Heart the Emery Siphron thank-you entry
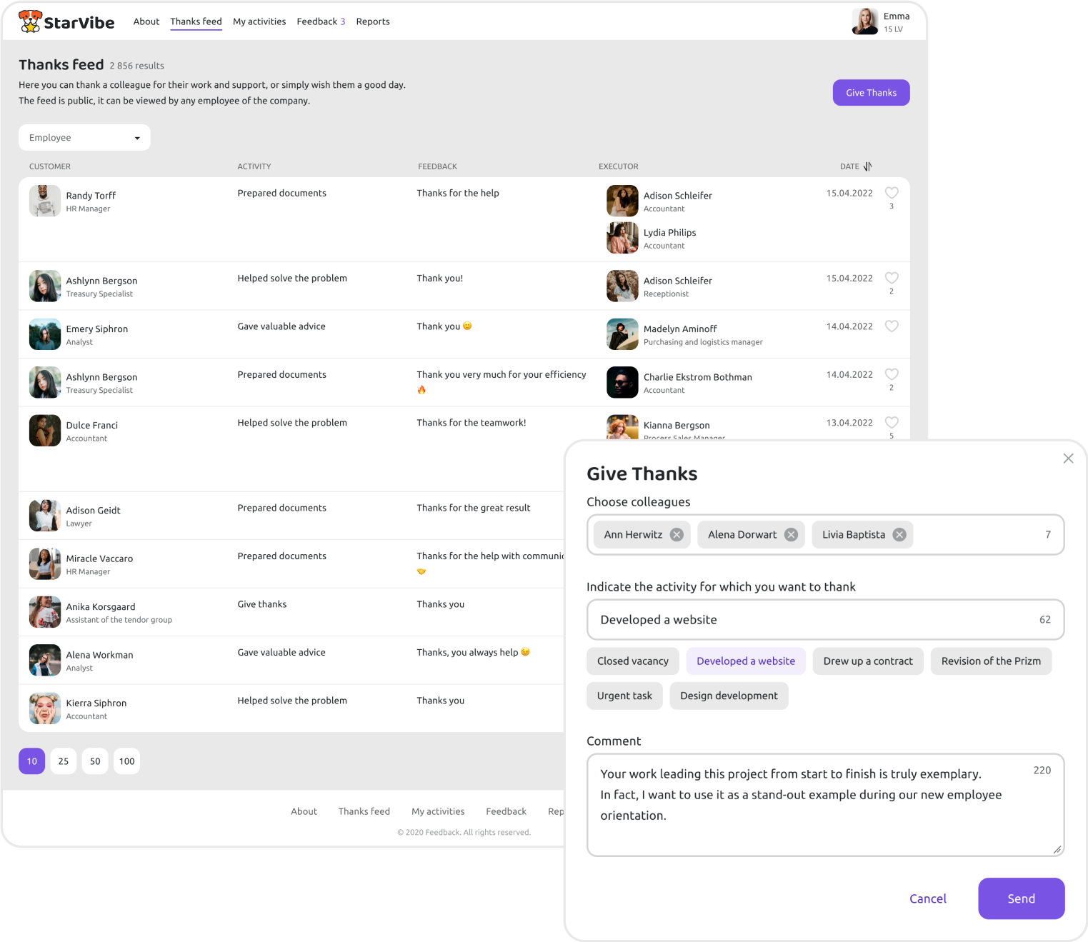 click(891, 326)
